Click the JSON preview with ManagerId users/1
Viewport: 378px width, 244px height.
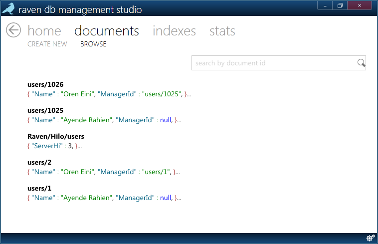(104, 172)
